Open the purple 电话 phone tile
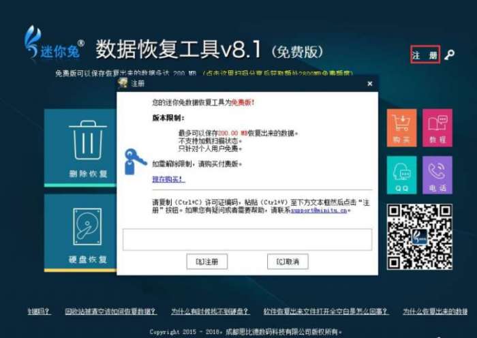Viewport: 477px width, 338px height. (437, 175)
